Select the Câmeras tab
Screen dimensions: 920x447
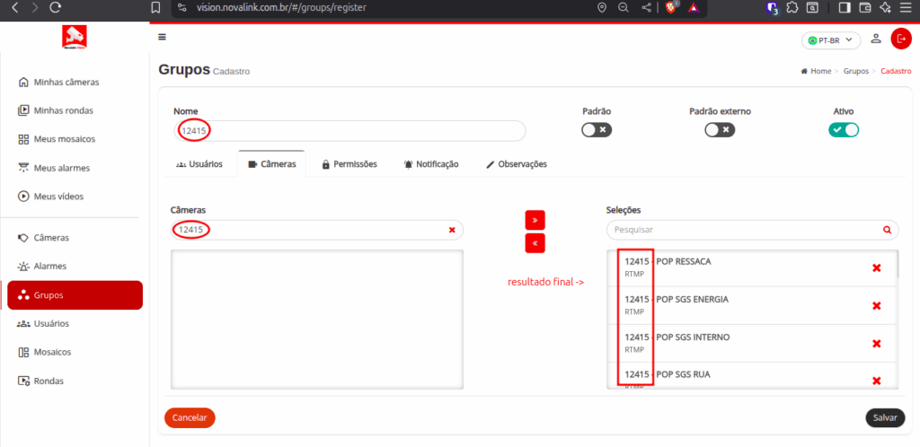(271, 164)
